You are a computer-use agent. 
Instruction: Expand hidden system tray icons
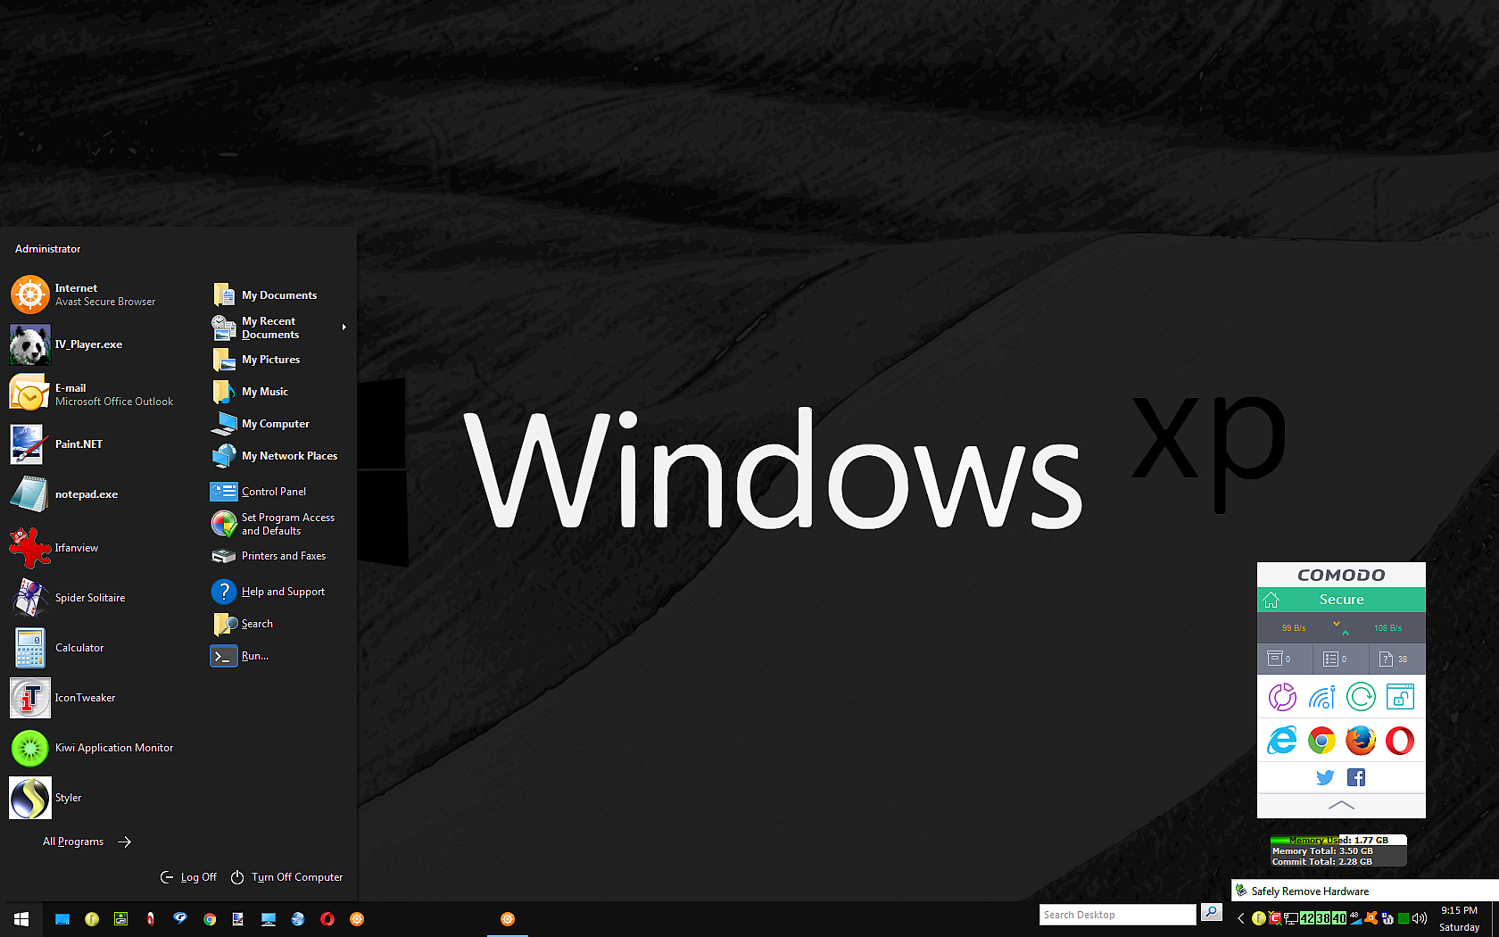pos(1240,918)
